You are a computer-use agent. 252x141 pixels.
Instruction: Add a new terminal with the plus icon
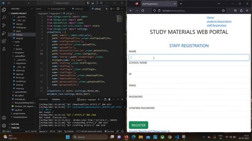pyautogui.click(x=98, y=99)
